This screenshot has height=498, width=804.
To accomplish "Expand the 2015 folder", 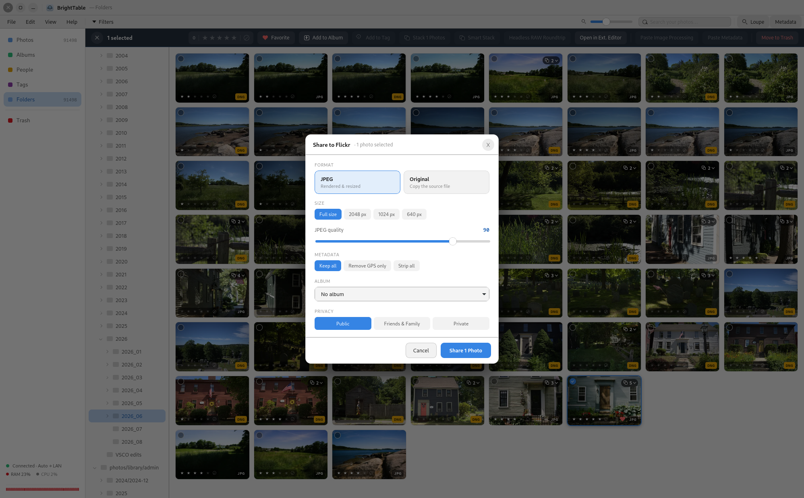I will [x=101, y=197].
